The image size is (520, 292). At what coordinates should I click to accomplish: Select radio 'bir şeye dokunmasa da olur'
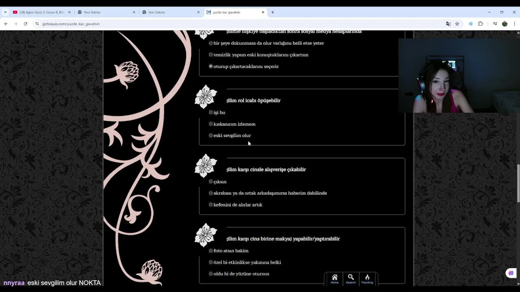point(211,43)
